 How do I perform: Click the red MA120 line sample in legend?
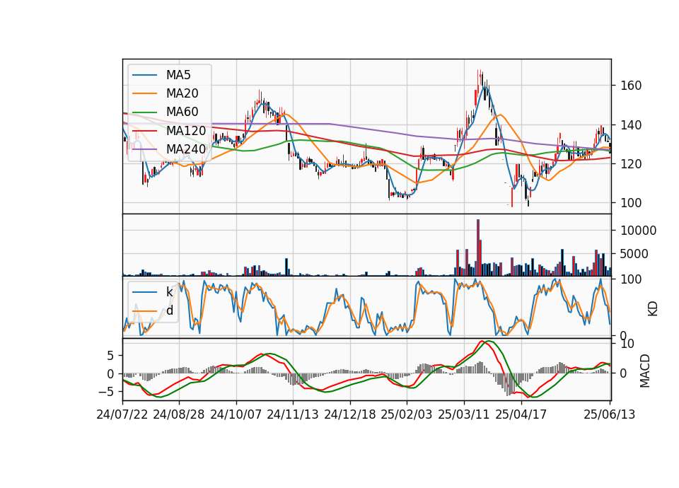click(144, 130)
